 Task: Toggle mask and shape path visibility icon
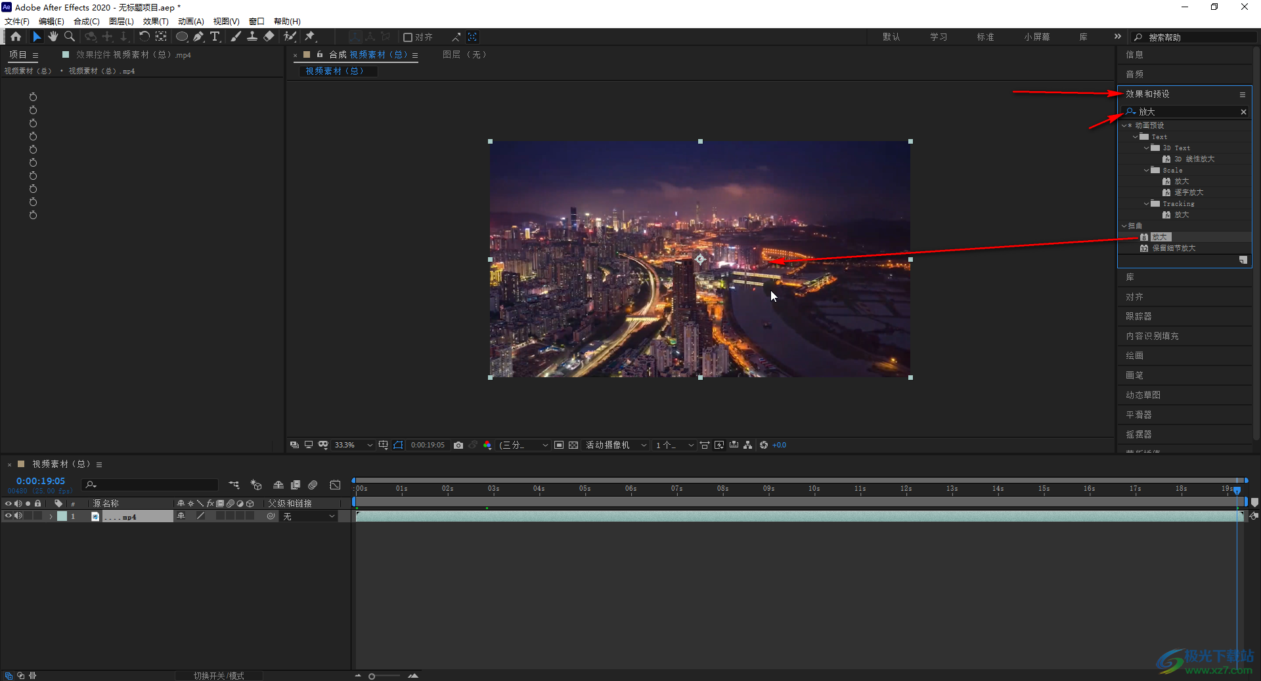[x=398, y=445]
